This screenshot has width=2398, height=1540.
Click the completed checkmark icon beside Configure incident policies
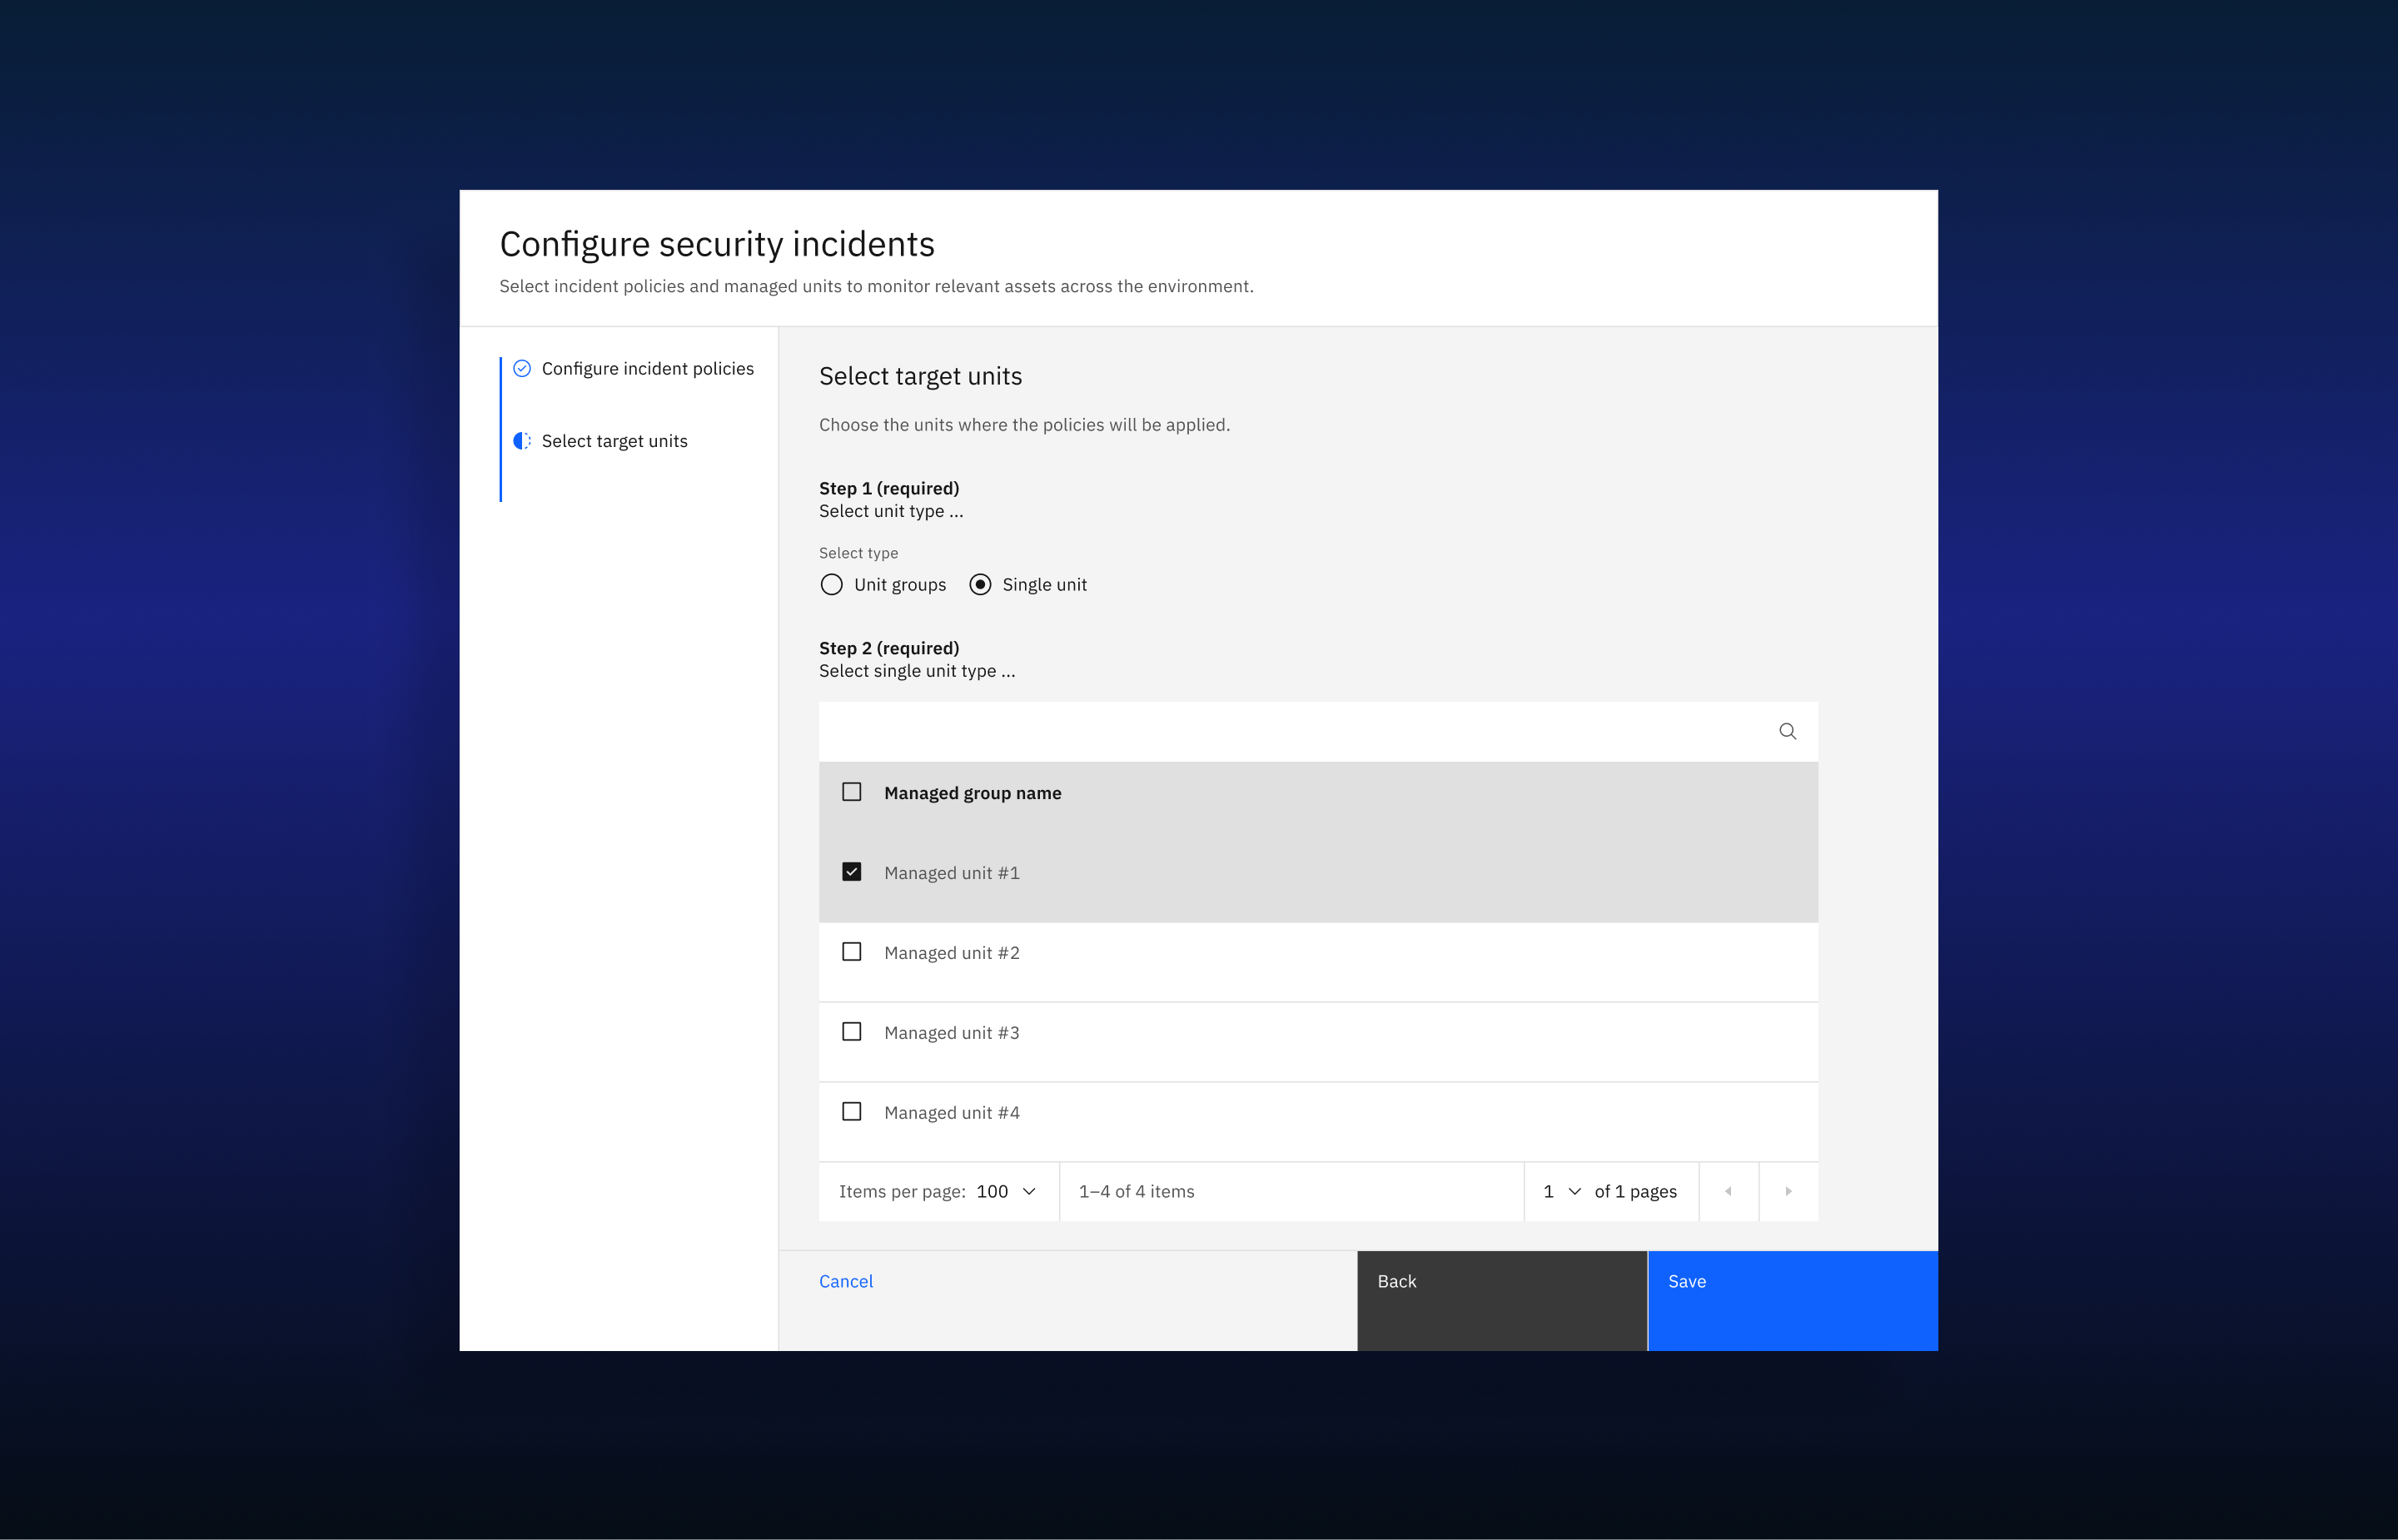click(x=522, y=368)
